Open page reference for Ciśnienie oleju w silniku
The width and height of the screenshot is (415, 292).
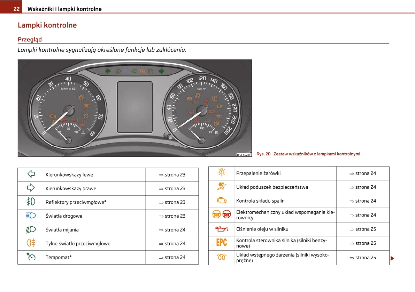pos(363,229)
